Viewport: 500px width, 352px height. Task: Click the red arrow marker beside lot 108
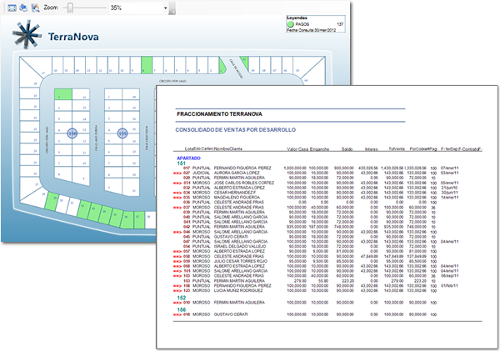coord(177,286)
